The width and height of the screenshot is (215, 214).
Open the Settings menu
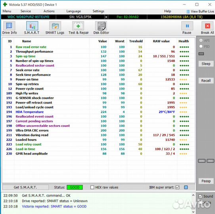tap(98, 11)
